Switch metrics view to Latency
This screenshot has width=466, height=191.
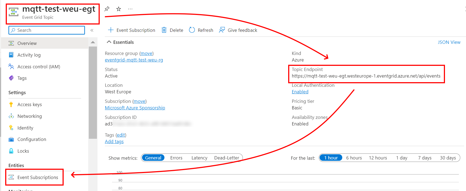click(199, 158)
